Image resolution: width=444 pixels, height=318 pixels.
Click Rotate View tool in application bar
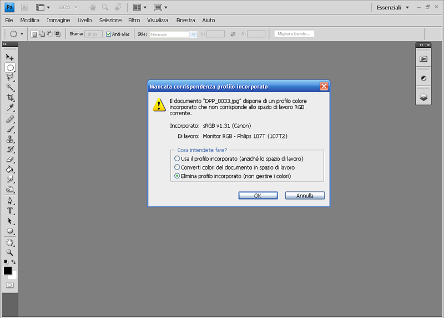pos(118,7)
